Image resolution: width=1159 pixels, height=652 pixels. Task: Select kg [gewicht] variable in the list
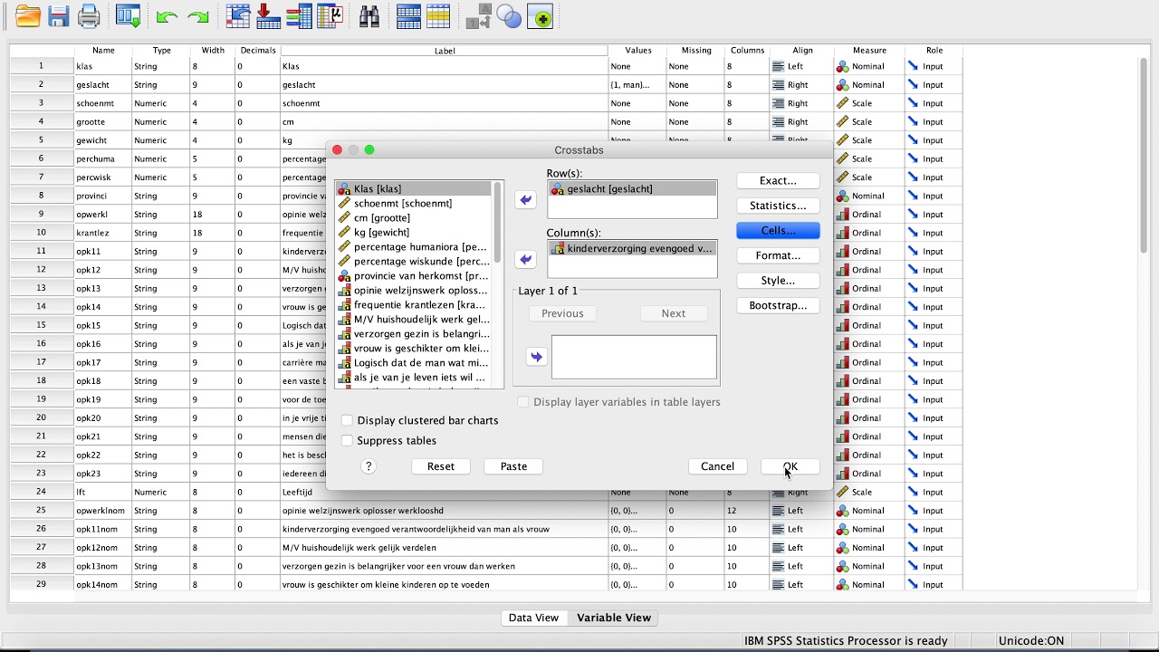pos(414,232)
